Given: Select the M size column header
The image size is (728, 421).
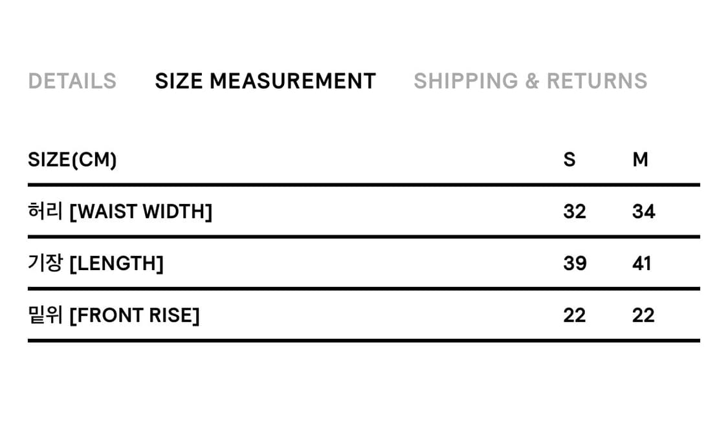Looking at the screenshot, I should pyautogui.click(x=640, y=159).
